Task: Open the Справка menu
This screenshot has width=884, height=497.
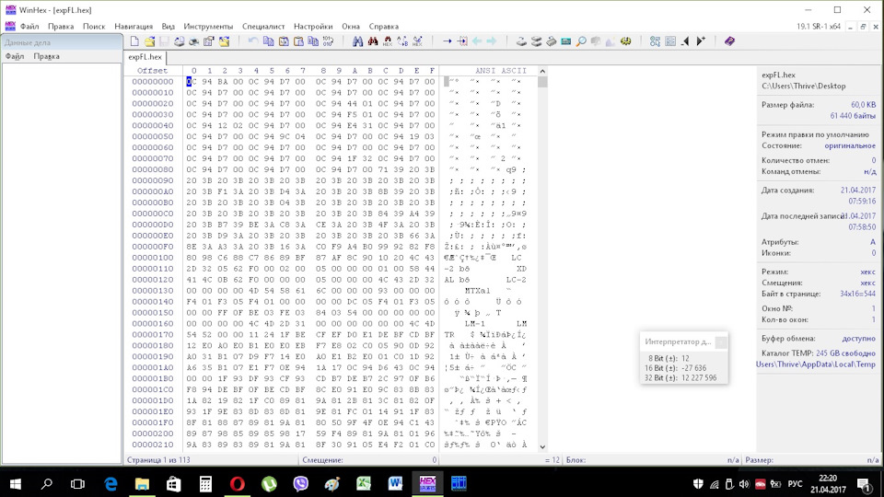Action: [383, 27]
